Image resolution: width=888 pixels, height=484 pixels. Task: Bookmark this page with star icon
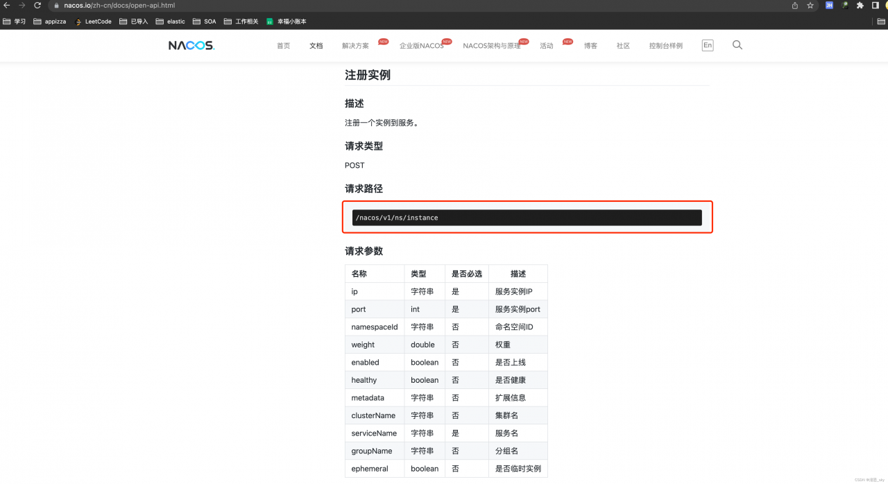pos(810,6)
